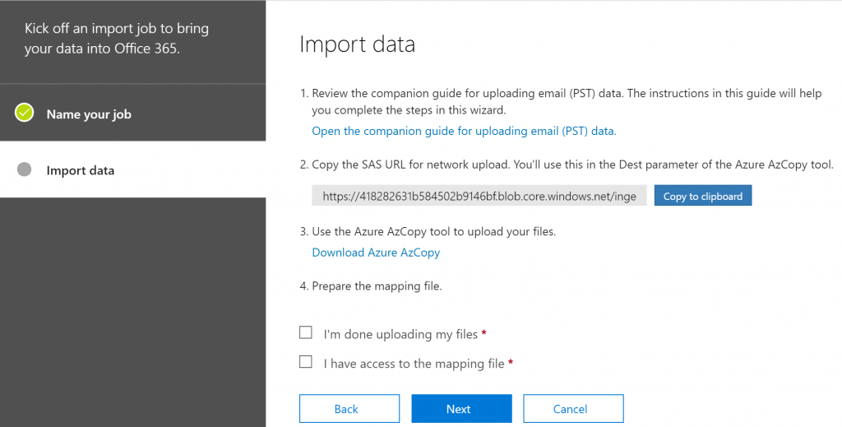Tick the I have access to mapping file box
This screenshot has height=427, width=842.
coord(306,362)
